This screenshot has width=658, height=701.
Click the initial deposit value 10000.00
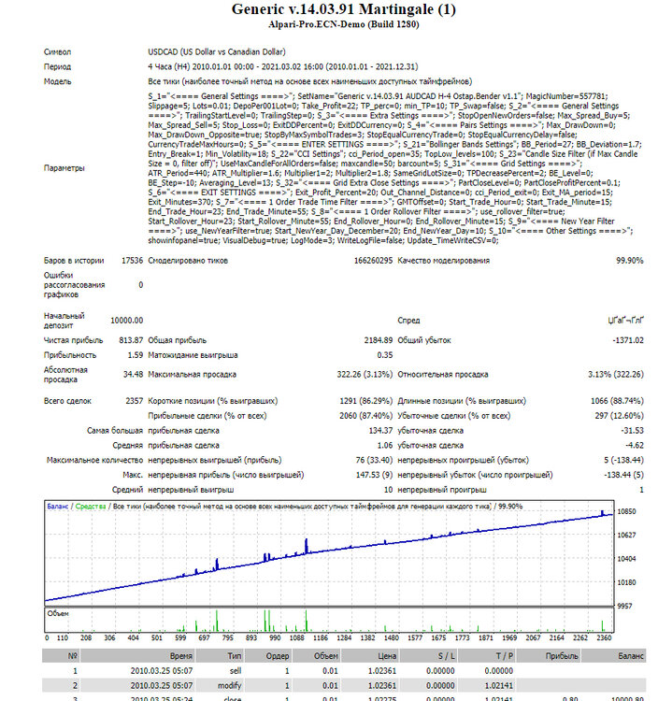(x=126, y=321)
